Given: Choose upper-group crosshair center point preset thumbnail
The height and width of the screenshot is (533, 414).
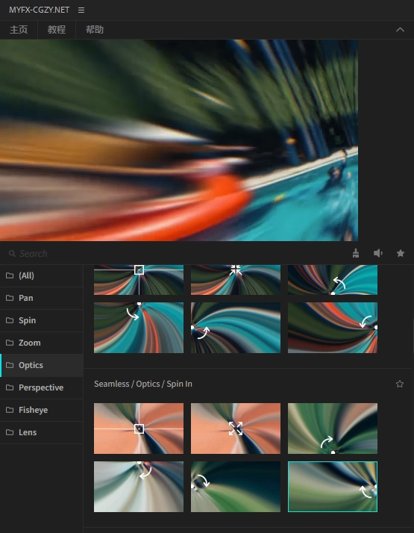Looking at the screenshot, I should point(139,280).
